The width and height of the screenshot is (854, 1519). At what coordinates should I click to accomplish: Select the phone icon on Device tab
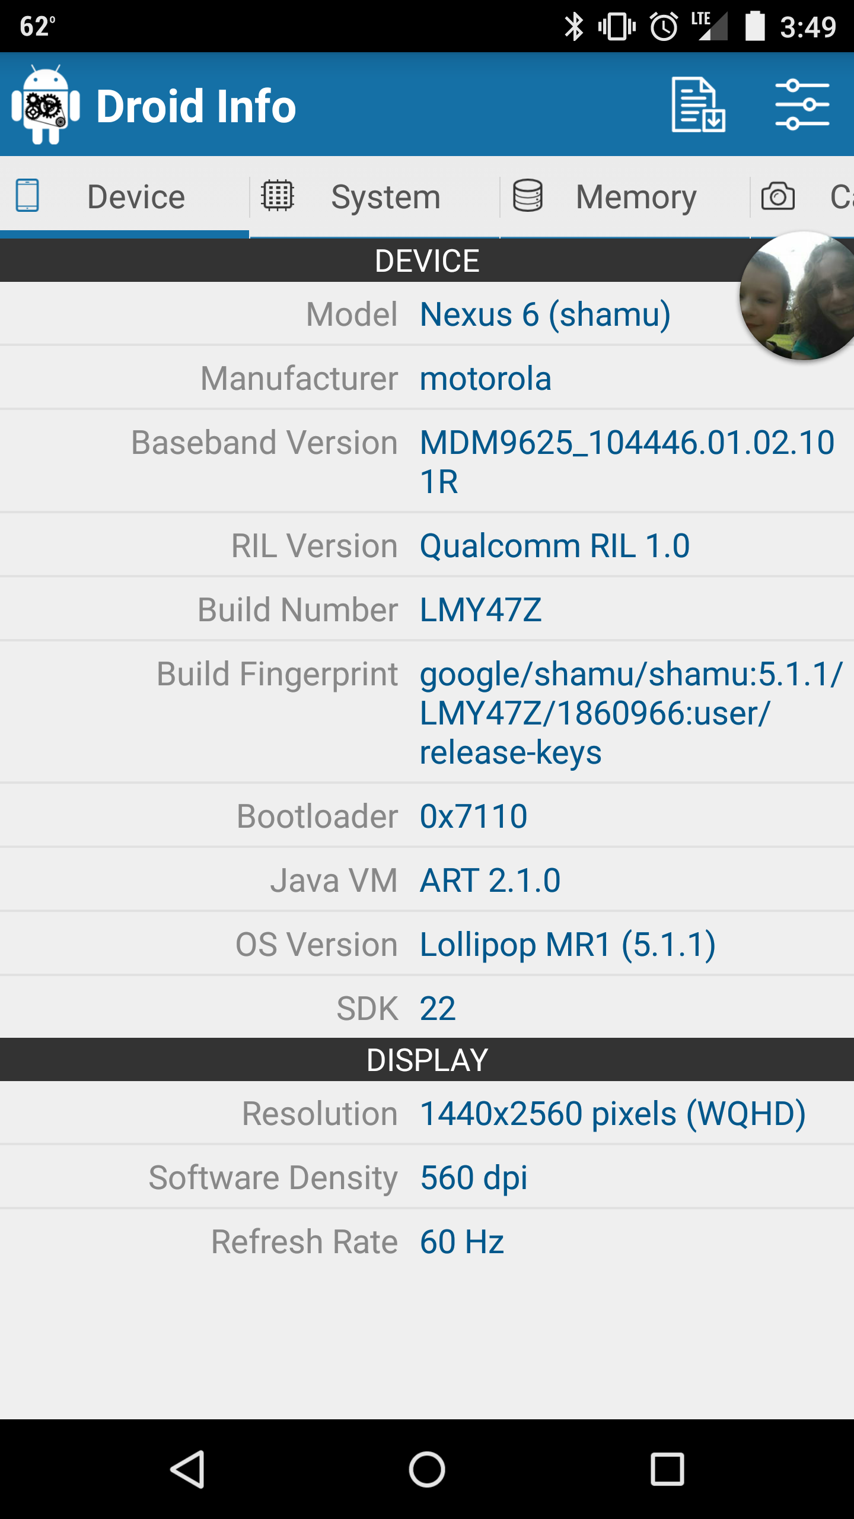point(27,195)
